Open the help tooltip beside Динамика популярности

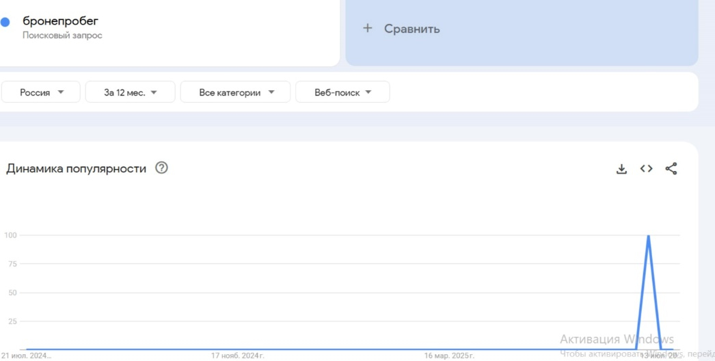pos(161,168)
